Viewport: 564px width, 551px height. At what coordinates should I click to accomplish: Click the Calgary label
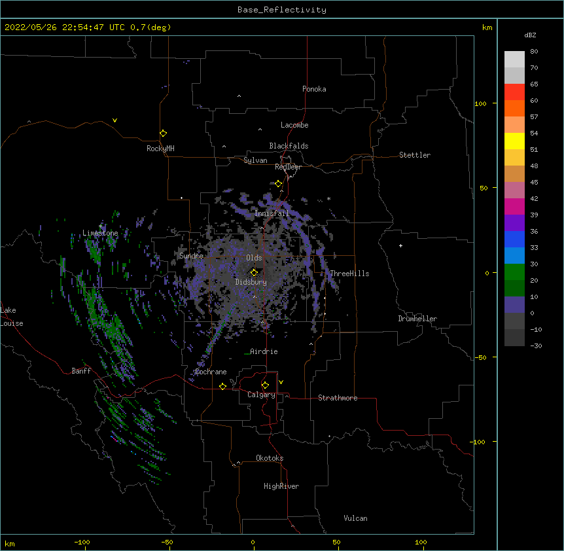coord(261,395)
